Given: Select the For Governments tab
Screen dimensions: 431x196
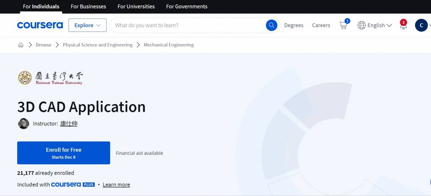Looking at the screenshot, I should [186, 7].
